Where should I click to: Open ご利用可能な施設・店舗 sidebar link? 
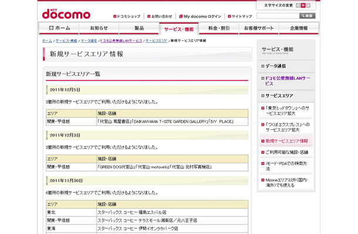287,152
